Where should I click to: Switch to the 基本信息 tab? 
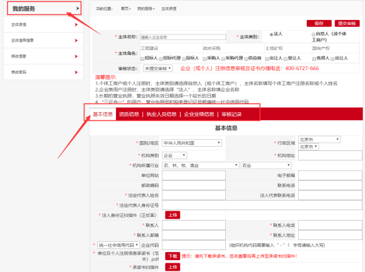103,114
